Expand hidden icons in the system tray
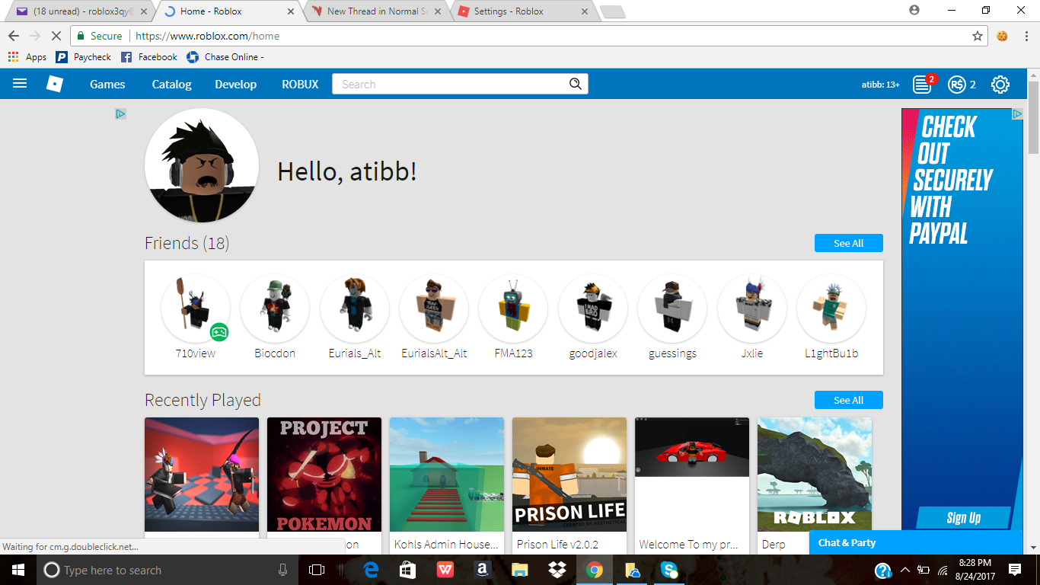This screenshot has height=585, width=1040. pyautogui.click(x=904, y=569)
